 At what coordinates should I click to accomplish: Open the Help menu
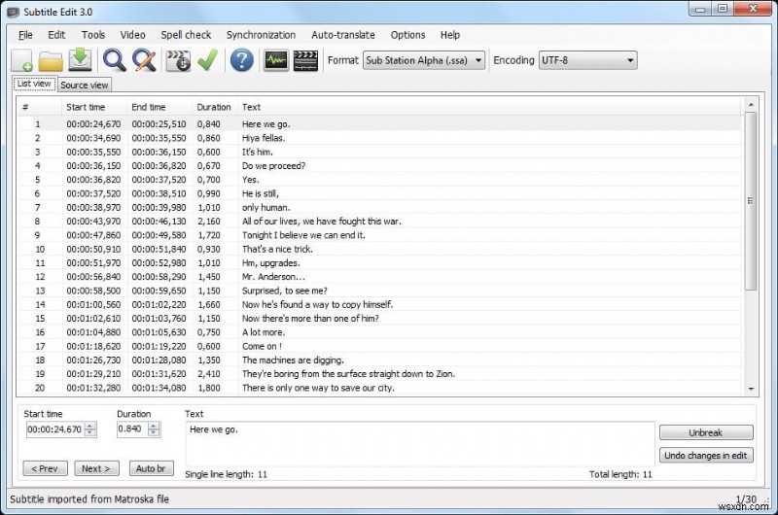coord(450,35)
